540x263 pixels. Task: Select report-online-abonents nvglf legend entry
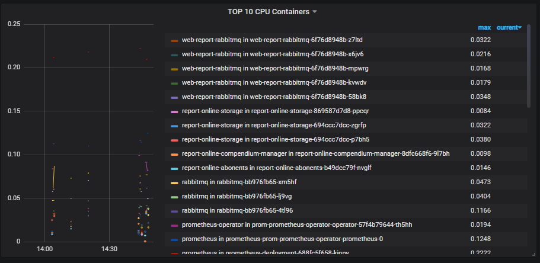coord(277,168)
